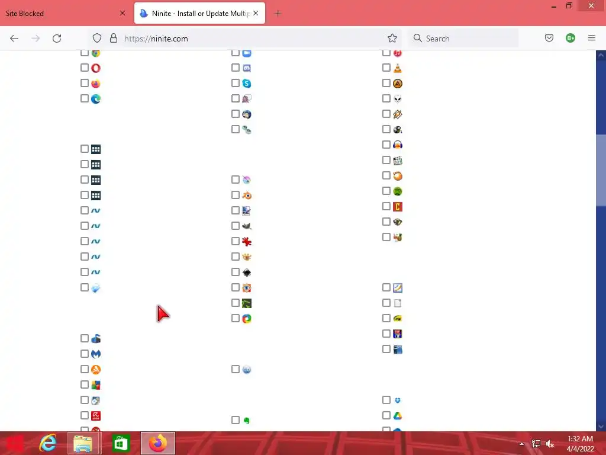
Task: Click the orange Avast icon
Action: point(96,370)
